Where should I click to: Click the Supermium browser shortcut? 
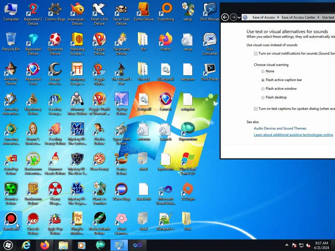click(x=188, y=131)
